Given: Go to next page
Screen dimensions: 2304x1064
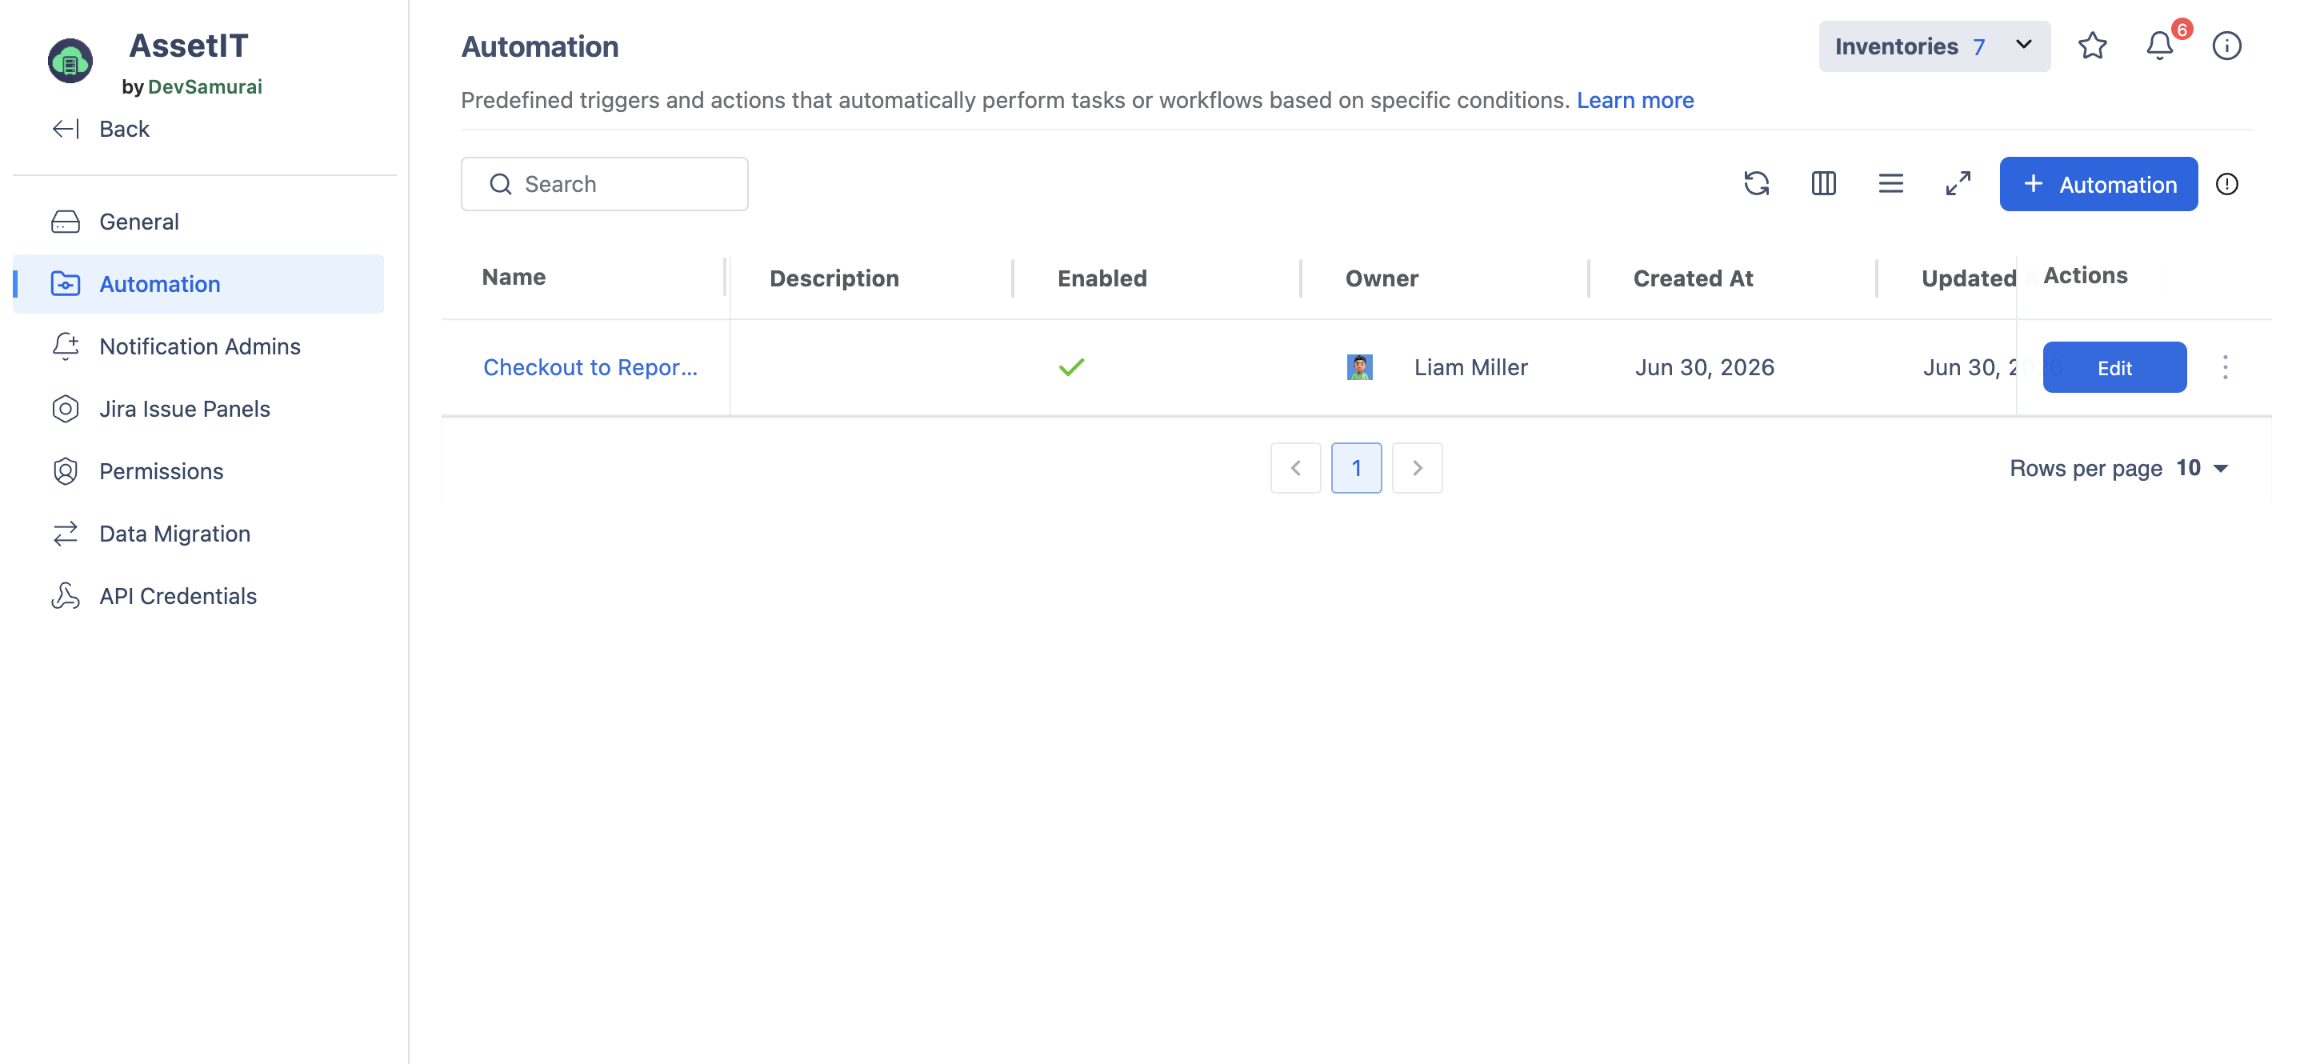Looking at the screenshot, I should (1417, 468).
